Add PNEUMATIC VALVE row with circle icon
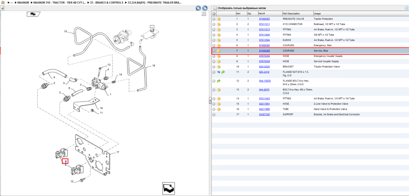 click(214, 19)
